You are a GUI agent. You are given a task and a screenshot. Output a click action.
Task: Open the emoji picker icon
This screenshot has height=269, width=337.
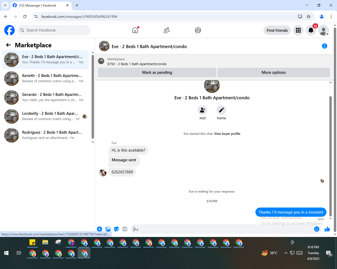[x=317, y=229]
